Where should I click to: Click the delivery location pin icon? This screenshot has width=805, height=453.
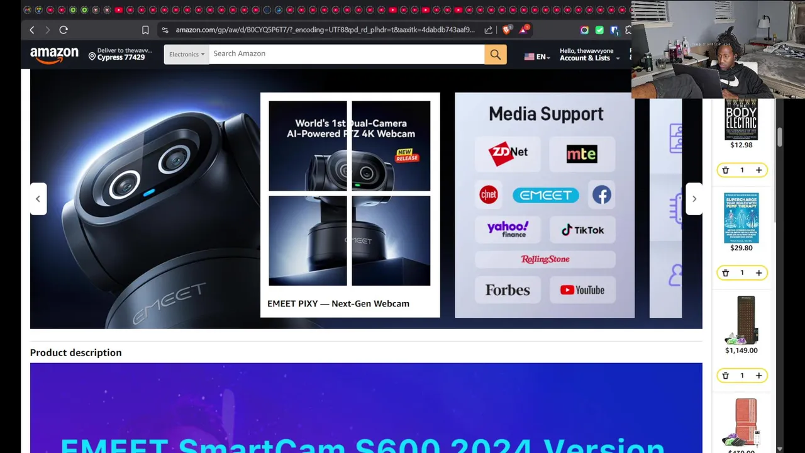[92, 57]
